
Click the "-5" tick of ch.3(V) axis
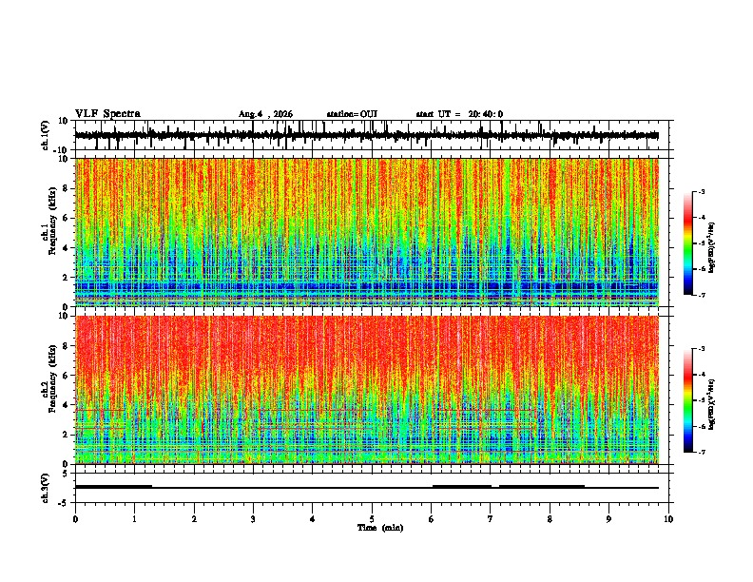pos(64,503)
